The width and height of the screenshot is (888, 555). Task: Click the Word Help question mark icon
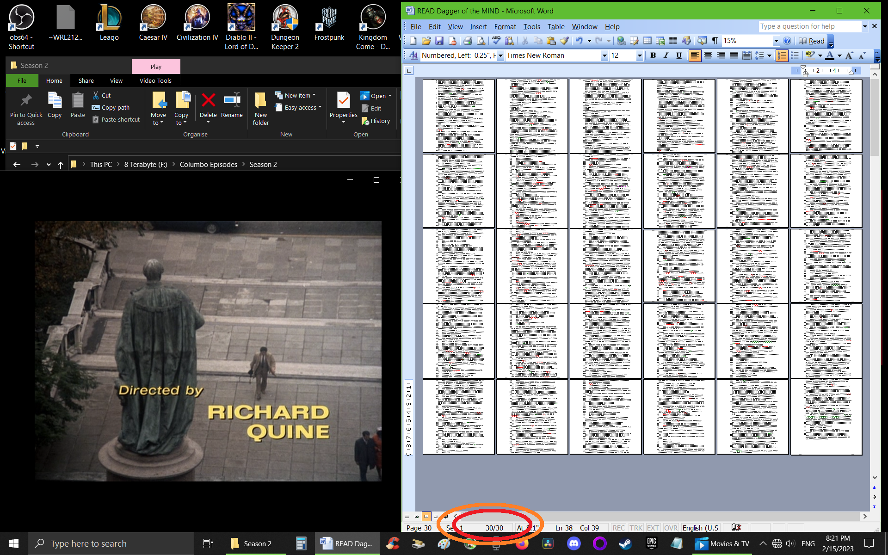coord(787,41)
